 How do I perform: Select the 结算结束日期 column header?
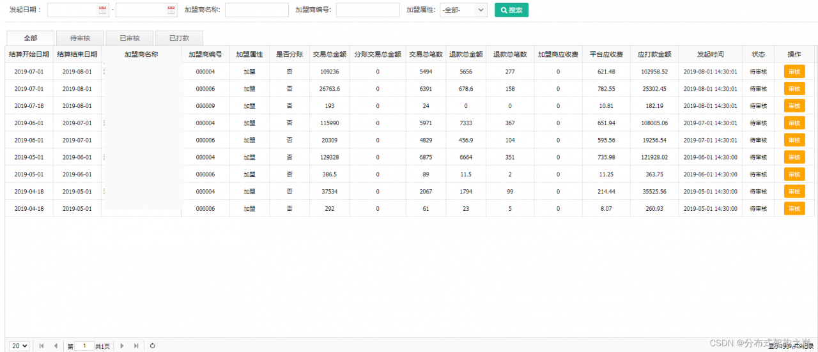pos(77,54)
